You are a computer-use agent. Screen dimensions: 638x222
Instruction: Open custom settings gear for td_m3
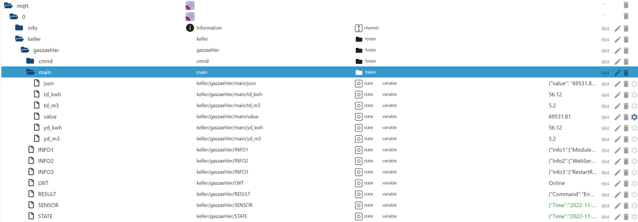634,106
